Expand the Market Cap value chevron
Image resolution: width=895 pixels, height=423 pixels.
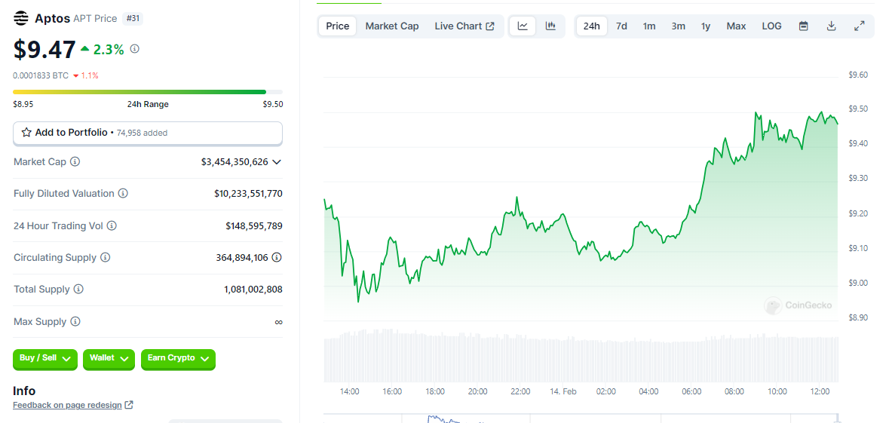277,162
